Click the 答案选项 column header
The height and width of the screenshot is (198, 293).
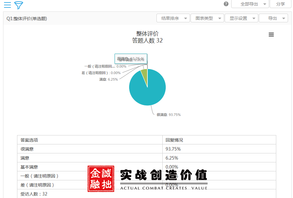[29, 140]
